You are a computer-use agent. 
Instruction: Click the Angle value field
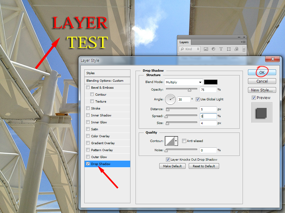[184, 99]
